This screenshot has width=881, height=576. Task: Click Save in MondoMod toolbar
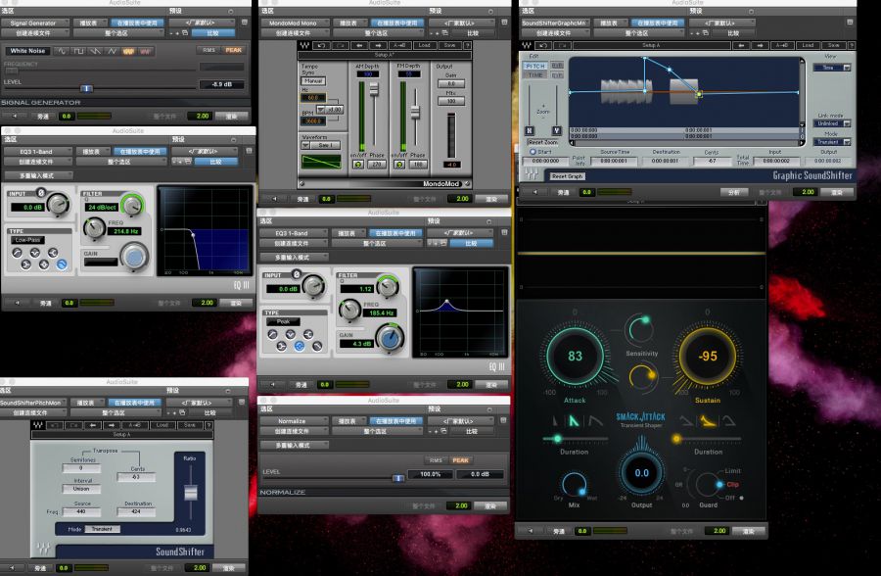point(449,45)
